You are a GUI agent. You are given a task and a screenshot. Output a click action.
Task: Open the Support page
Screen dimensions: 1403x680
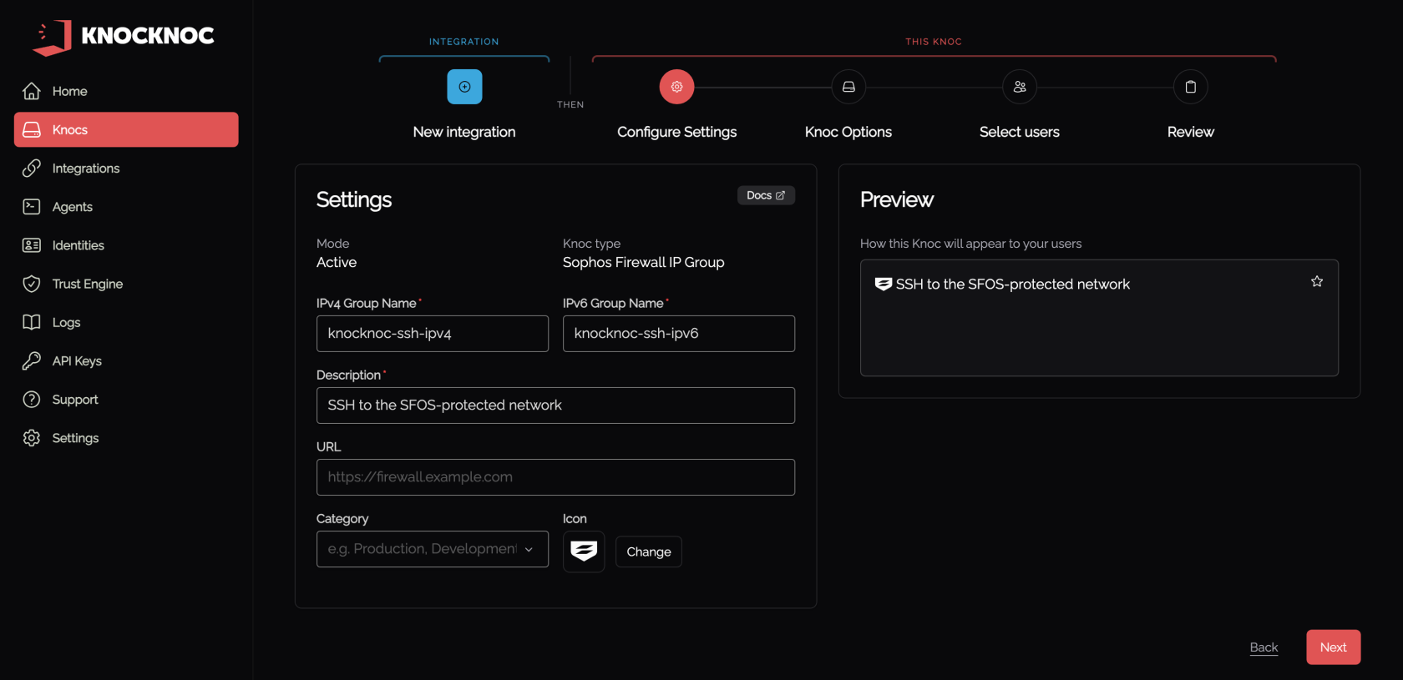[x=126, y=399]
